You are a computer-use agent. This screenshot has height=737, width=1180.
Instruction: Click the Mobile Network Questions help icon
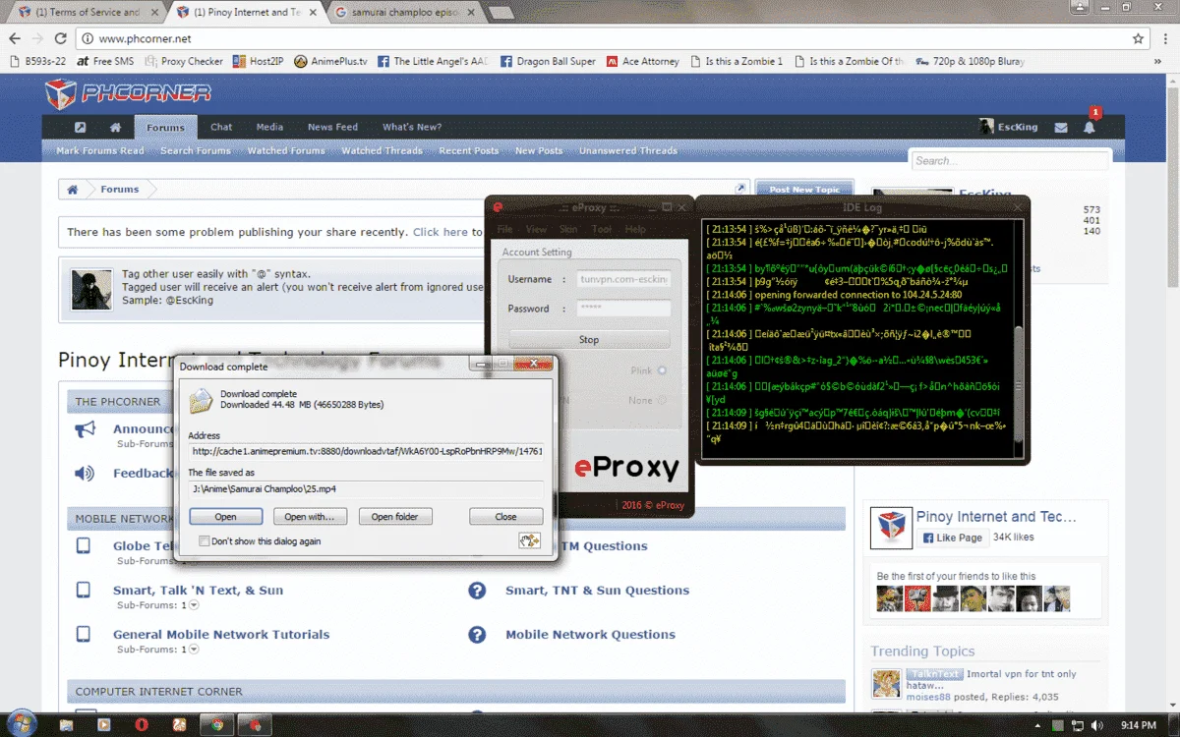tap(477, 635)
